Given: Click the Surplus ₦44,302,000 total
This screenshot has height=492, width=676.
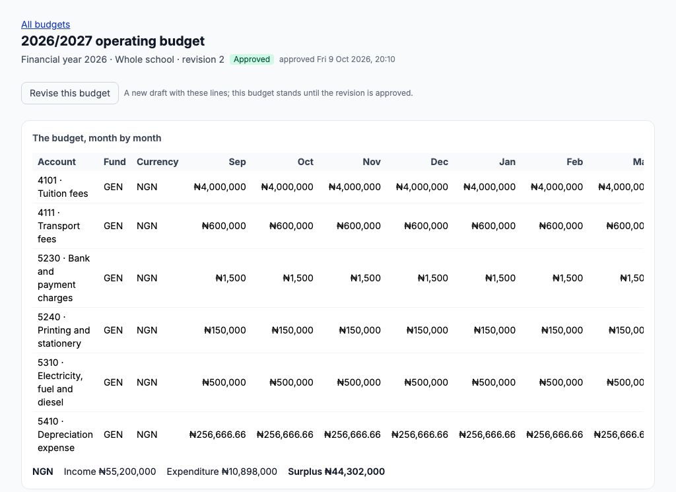Looking at the screenshot, I should [x=336, y=472].
